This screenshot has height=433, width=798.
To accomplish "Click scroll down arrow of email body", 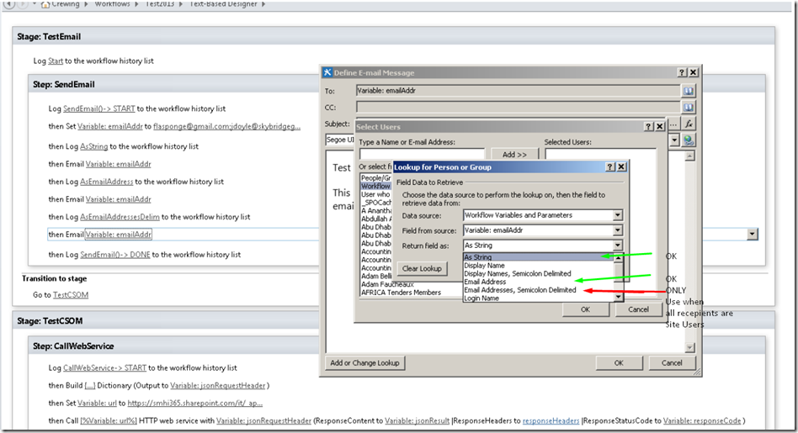I will pos(689,347).
